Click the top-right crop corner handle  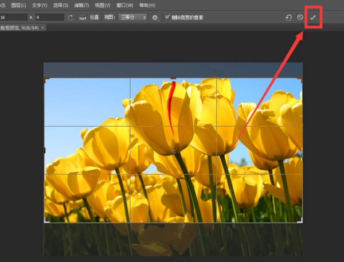(x=300, y=80)
